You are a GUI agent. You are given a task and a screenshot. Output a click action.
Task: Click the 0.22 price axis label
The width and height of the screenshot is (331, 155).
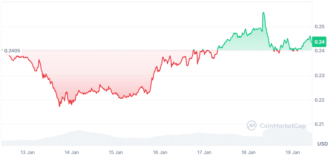click(319, 100)
